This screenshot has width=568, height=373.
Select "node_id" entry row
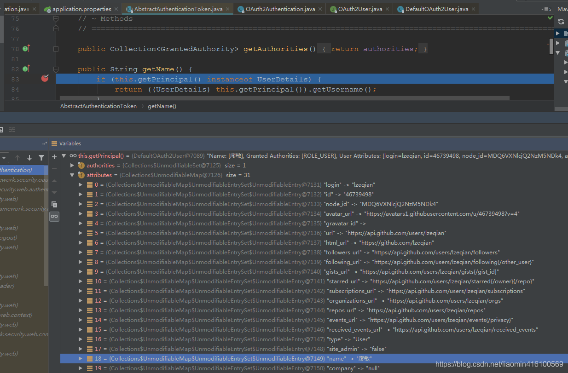click(314, 204)
